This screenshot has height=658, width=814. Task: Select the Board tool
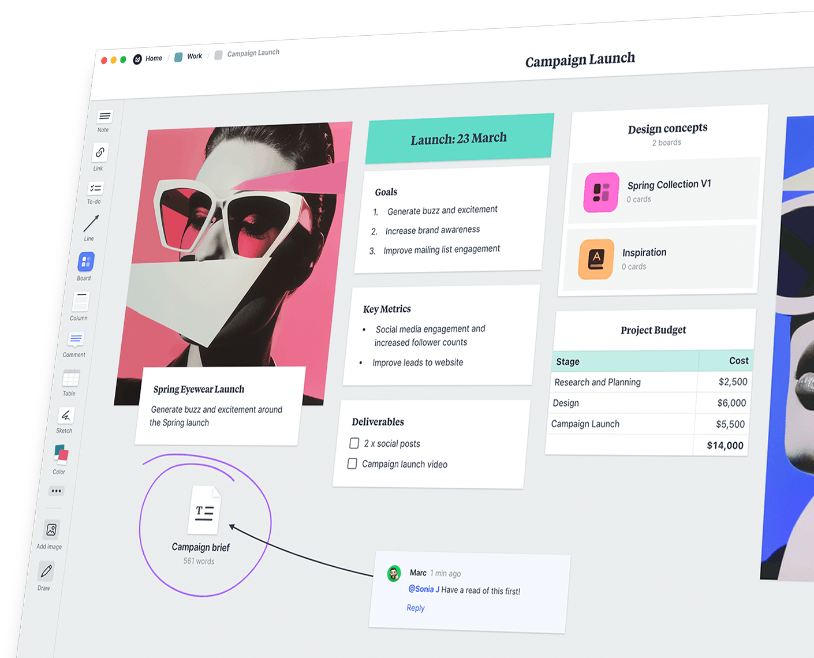[x=85, y=262]
